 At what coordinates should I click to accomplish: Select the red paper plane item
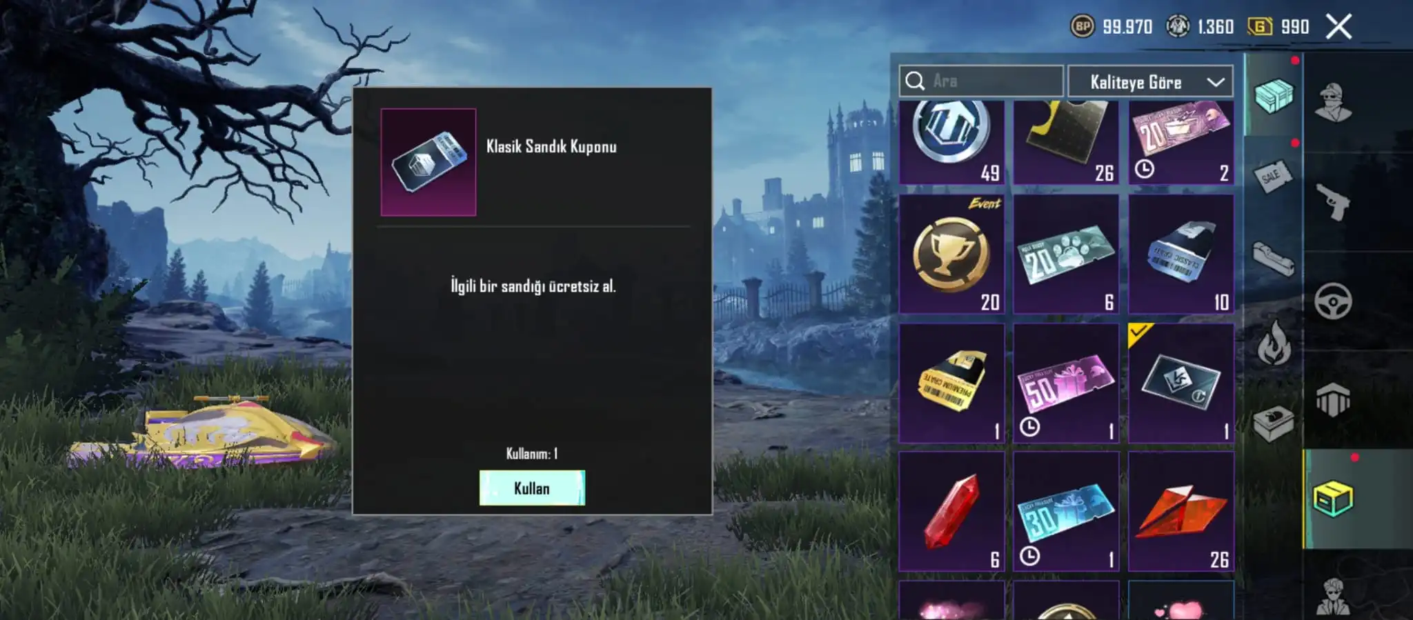coord(1180,512)
